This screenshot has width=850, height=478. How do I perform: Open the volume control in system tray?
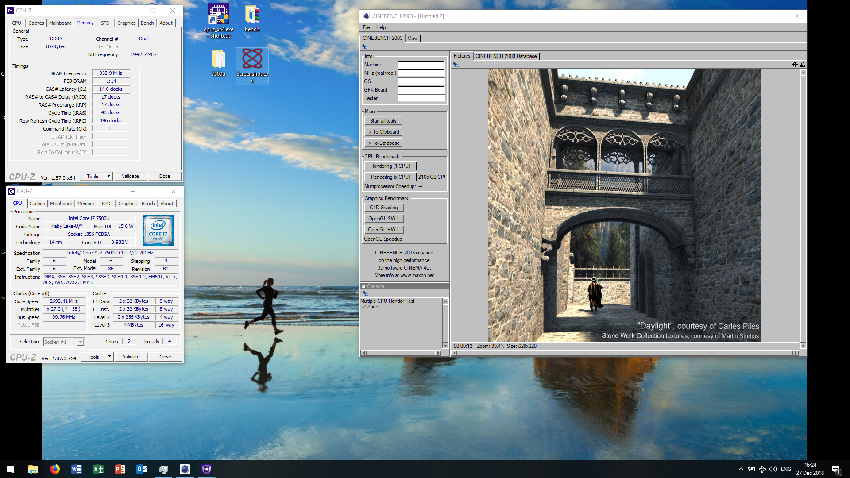pos(773,469)
